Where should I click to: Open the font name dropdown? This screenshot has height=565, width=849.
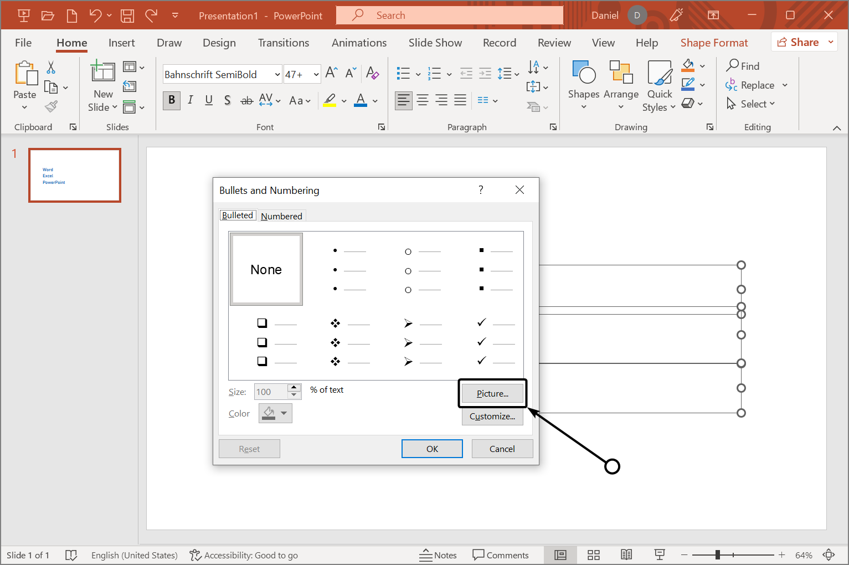tap(277, 74)
